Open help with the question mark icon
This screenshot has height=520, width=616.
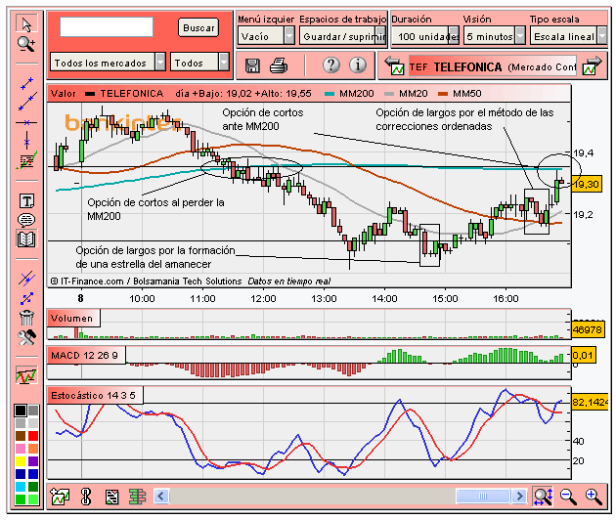(x=331, y=65)
